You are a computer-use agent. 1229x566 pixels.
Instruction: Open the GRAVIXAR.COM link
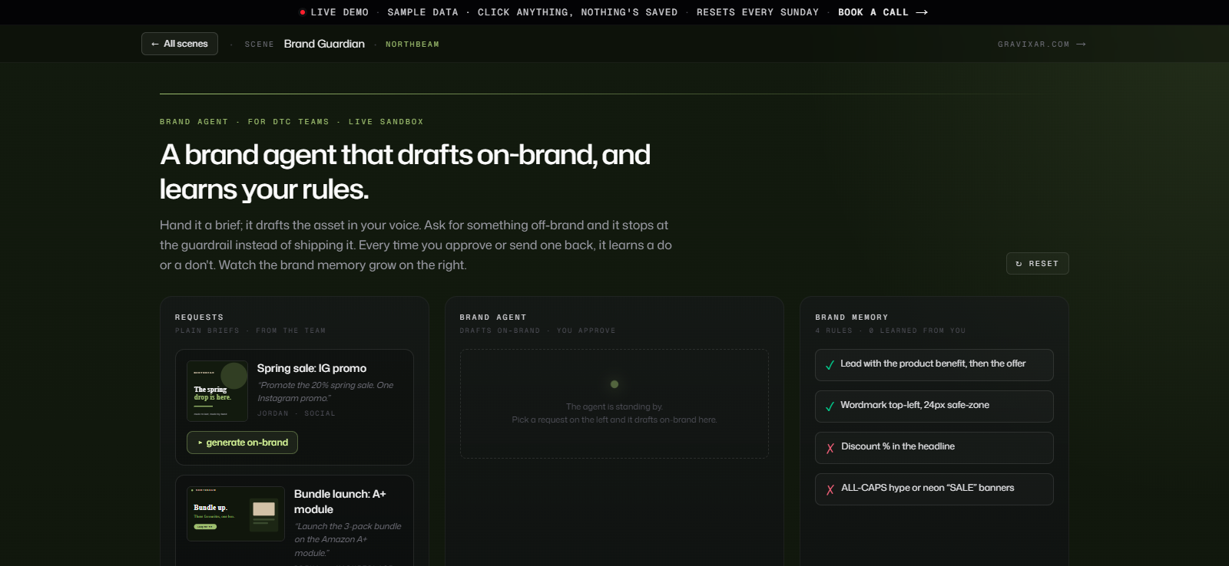(x=1042, y=44)
